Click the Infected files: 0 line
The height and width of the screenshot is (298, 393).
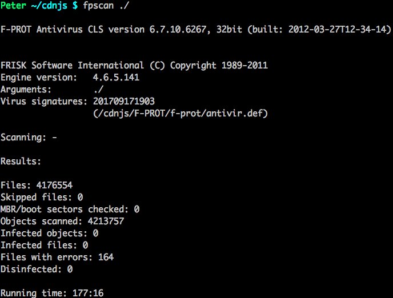(44, 245)
